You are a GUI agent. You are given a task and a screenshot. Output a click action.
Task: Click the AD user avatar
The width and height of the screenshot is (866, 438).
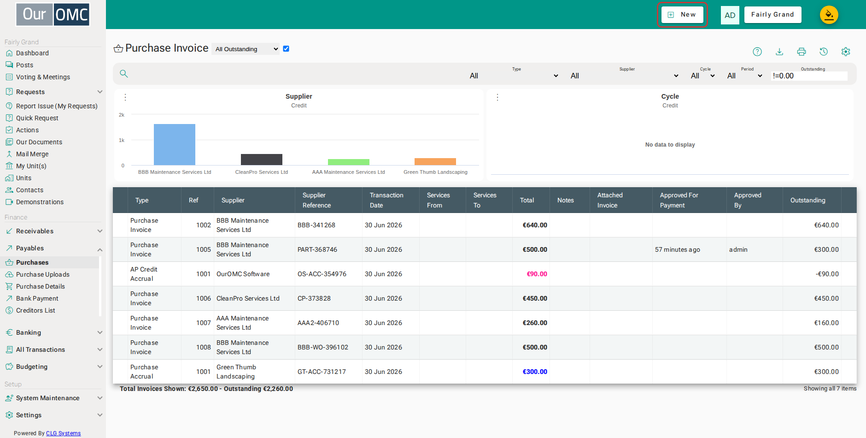730,15
